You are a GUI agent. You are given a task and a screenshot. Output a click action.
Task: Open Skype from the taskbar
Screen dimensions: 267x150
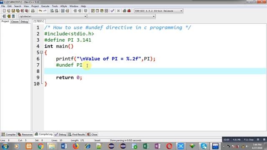coord(204,146)
